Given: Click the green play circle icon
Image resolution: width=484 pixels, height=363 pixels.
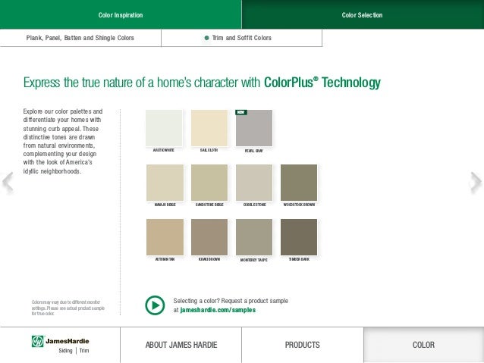Looking at the screenshot, I should point(155,305).
